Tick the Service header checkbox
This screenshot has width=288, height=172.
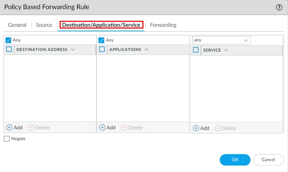tap(196, 50)
